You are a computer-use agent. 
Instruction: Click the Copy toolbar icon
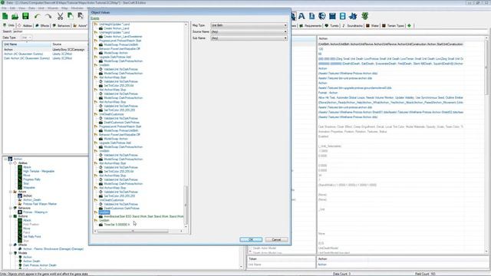(71, 16)
